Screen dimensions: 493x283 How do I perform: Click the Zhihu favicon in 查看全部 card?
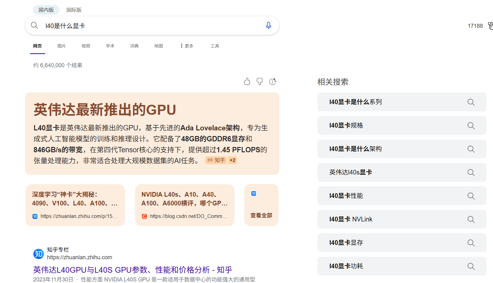(x=254, y=194)
